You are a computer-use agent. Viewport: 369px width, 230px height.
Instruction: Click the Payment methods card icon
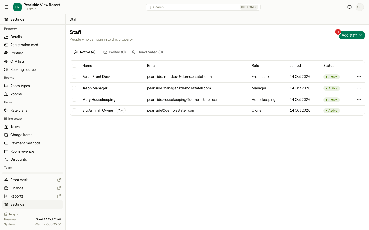pos(6,143)
